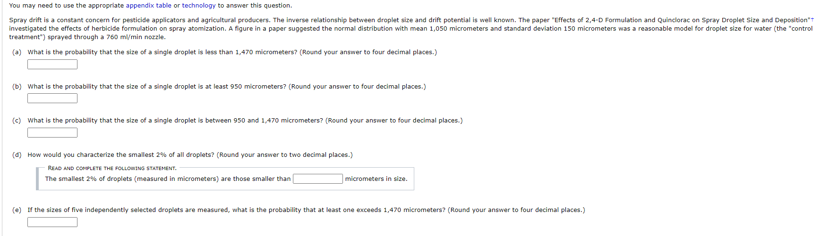This screenshot has width=830, height=236.
Task: Focus the answer box for part (e)
Action: pyautogui.click(x=52, y=222)
